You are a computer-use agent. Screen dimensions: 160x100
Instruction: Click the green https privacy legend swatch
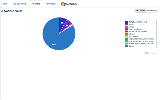pyautogui.click(x=126, y=39)
